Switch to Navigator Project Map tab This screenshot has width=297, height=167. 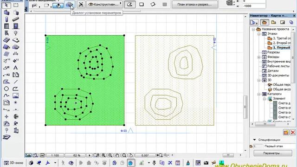click(x=264, y=23)
